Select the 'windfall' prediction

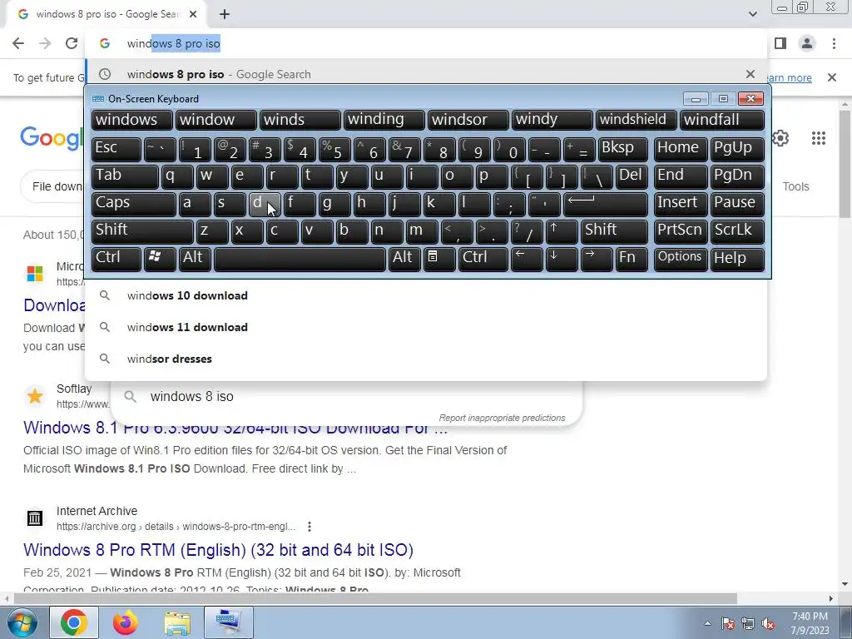722,120
